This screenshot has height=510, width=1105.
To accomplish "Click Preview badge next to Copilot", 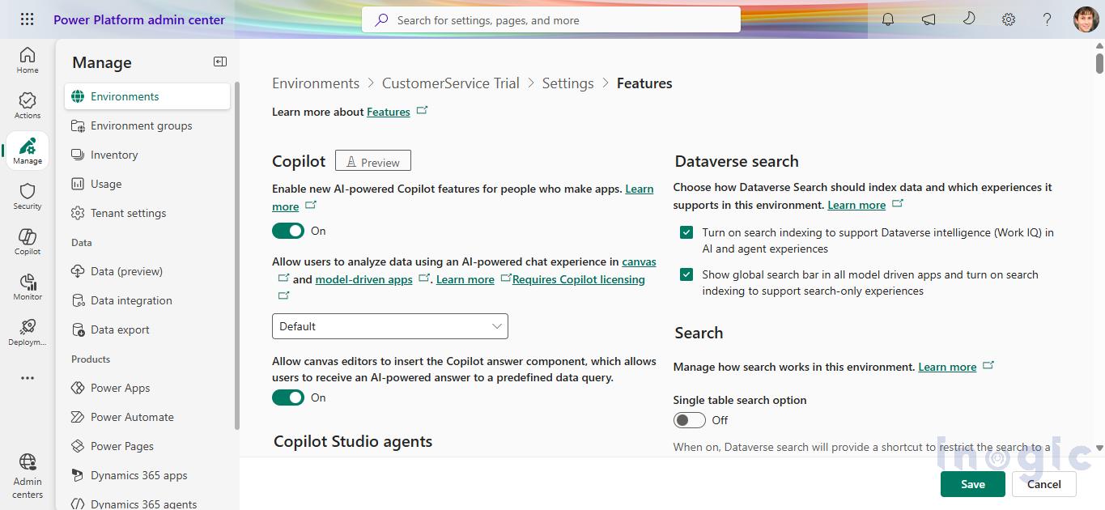I will (373, 161).
